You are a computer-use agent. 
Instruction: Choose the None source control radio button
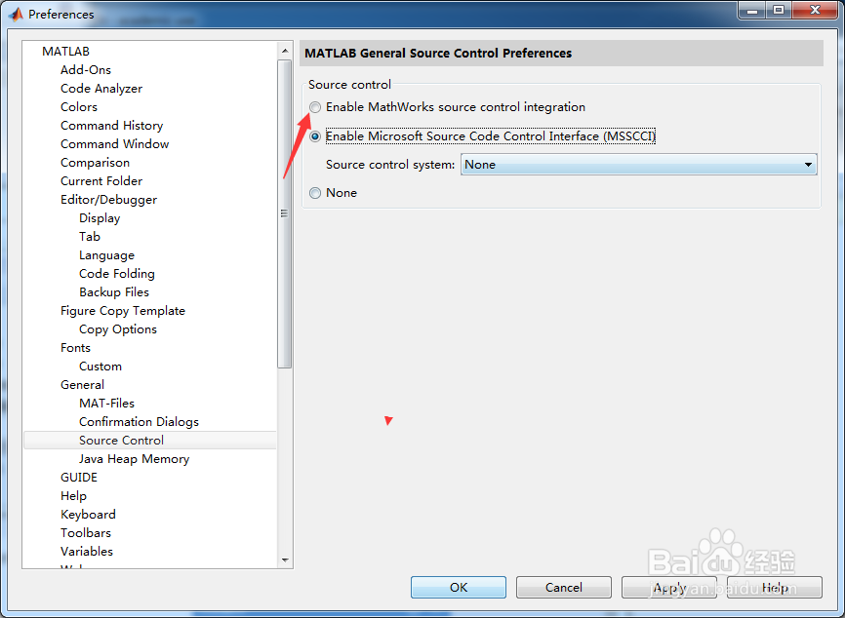coord(315,193)
